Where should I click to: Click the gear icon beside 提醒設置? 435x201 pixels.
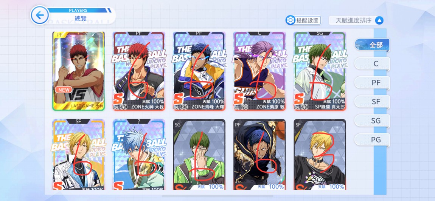tap(291, 20)
